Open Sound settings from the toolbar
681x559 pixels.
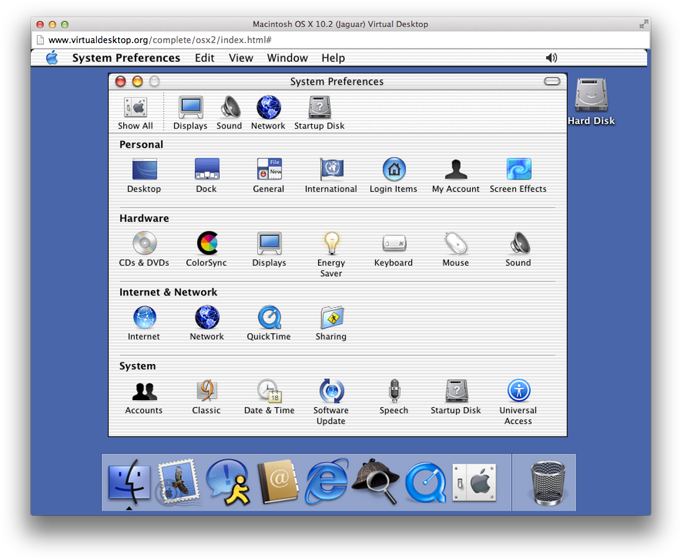tap(229, 111)
